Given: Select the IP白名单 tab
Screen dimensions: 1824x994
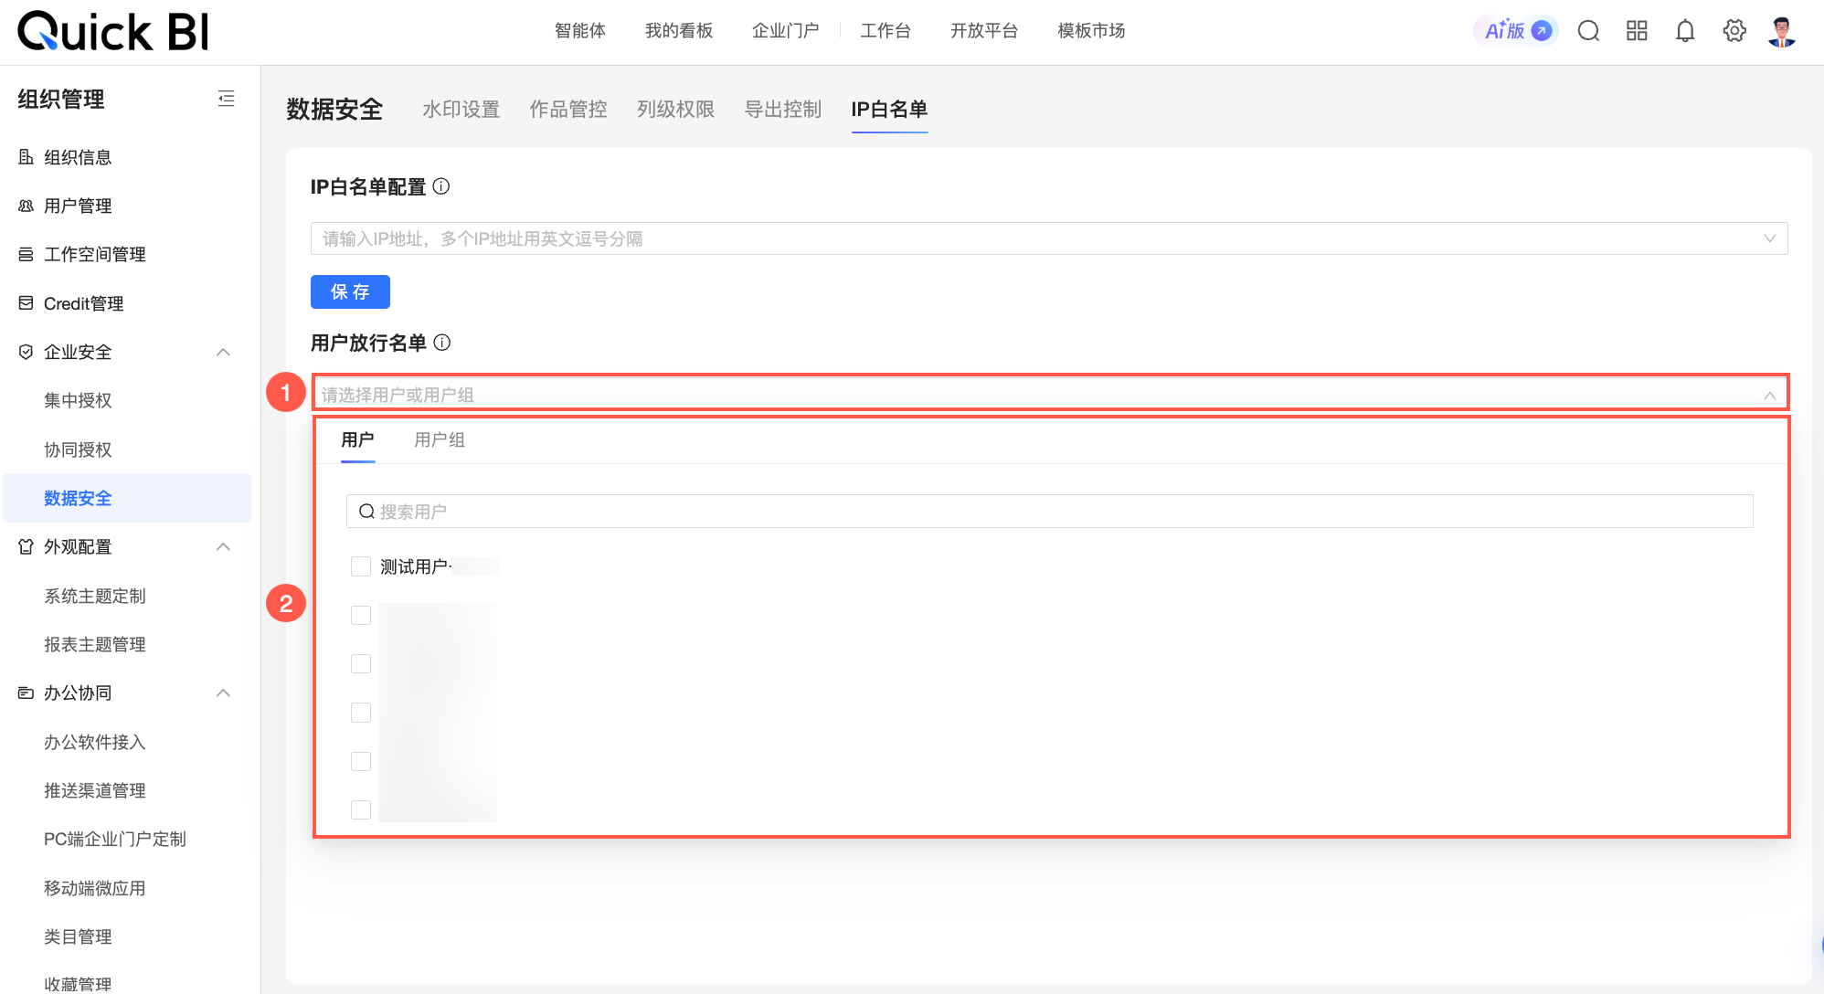Looking at the screenshot, I should point(889,110).
